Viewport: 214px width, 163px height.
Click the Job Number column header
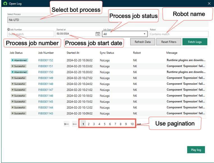46,53
